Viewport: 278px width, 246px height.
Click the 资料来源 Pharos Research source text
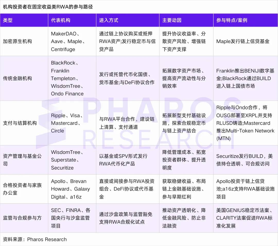pos(34,239)
